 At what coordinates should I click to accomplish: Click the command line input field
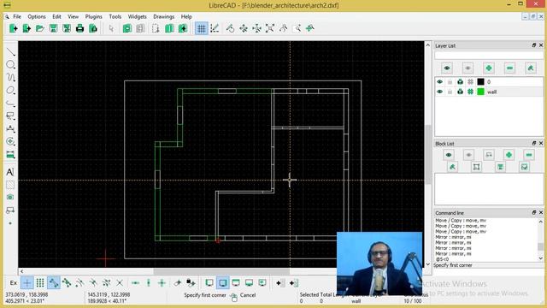click(x=488, y=271)
